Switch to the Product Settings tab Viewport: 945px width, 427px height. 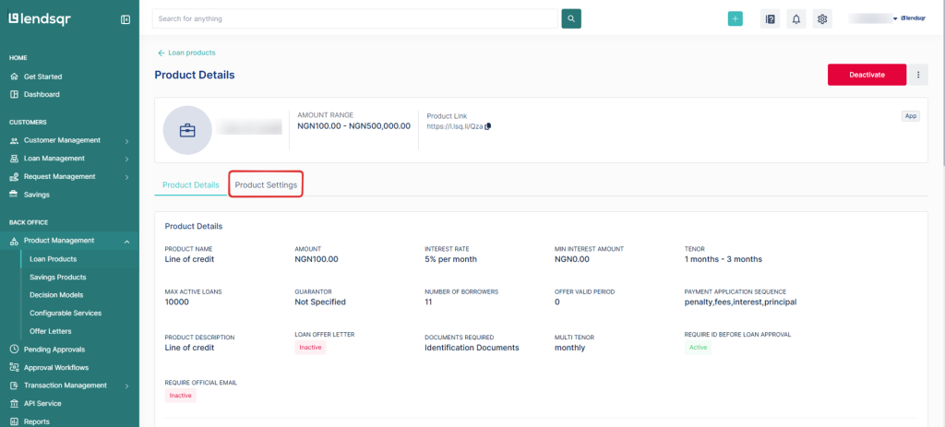click(266, 185)
